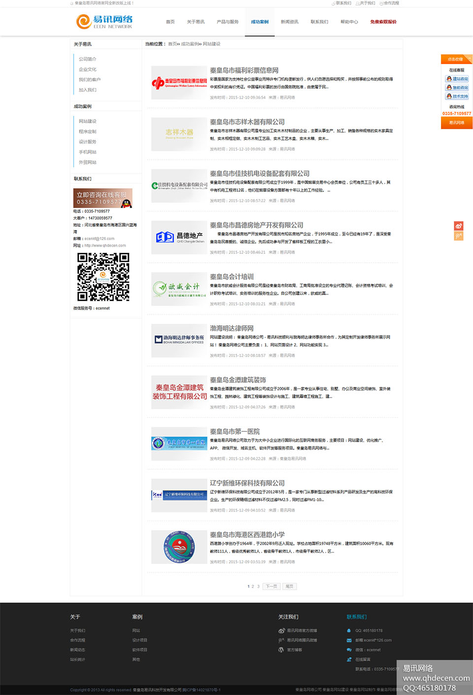
Task: Open sidebar item 手机网站
Action: pyautogui.click(x=88, y=152)
